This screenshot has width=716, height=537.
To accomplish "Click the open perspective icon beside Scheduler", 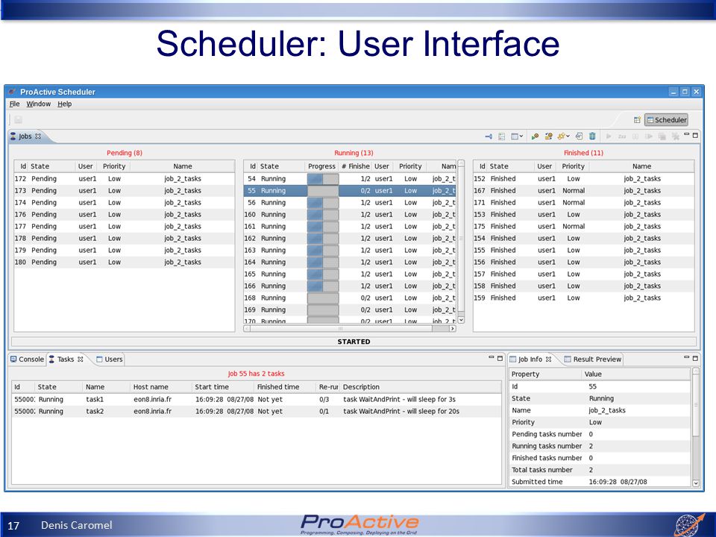I will (638, 119).
